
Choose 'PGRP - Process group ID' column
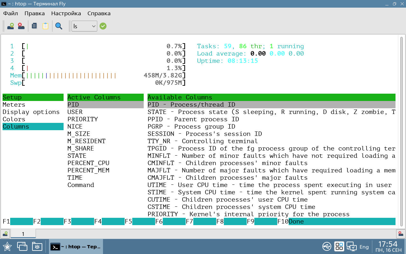click(x=272, y=127)
